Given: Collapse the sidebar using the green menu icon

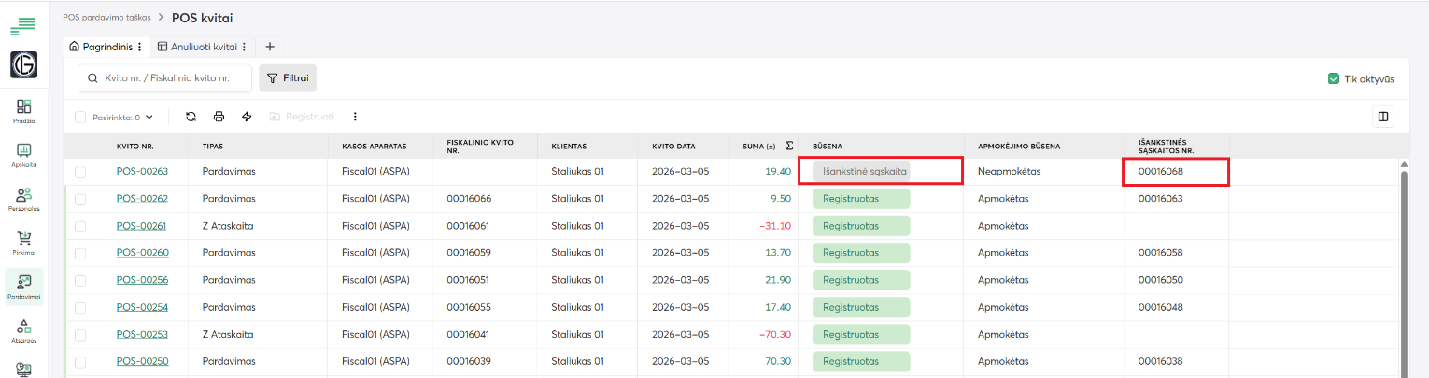Looking at the screenshot, I should pos(22,26).
